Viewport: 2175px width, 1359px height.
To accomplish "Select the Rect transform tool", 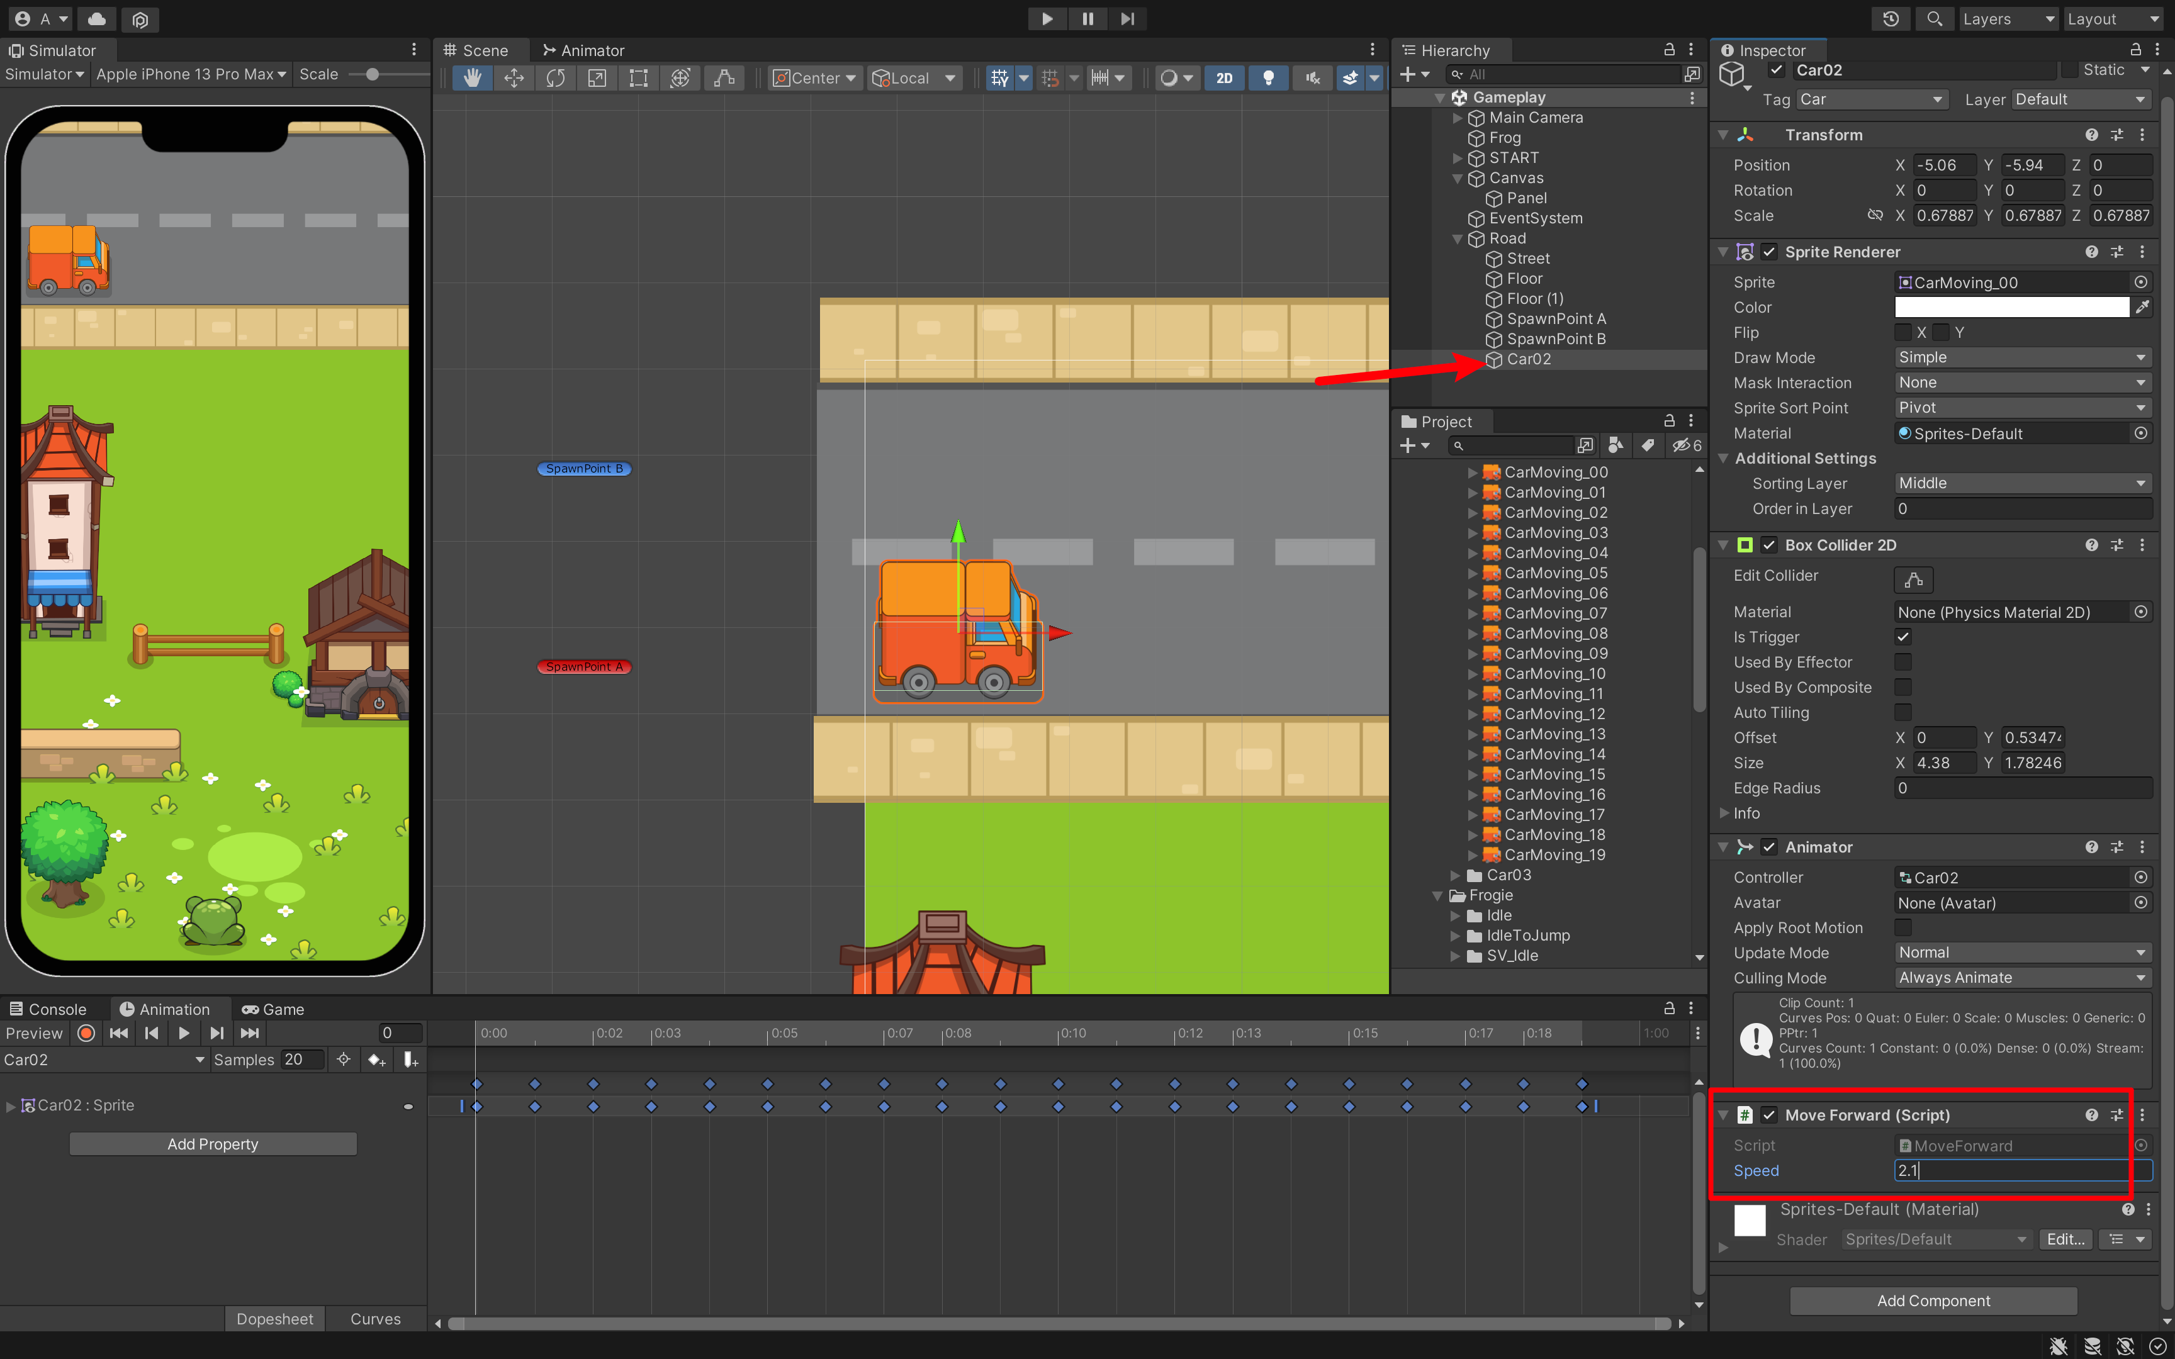I will (638, 78).
